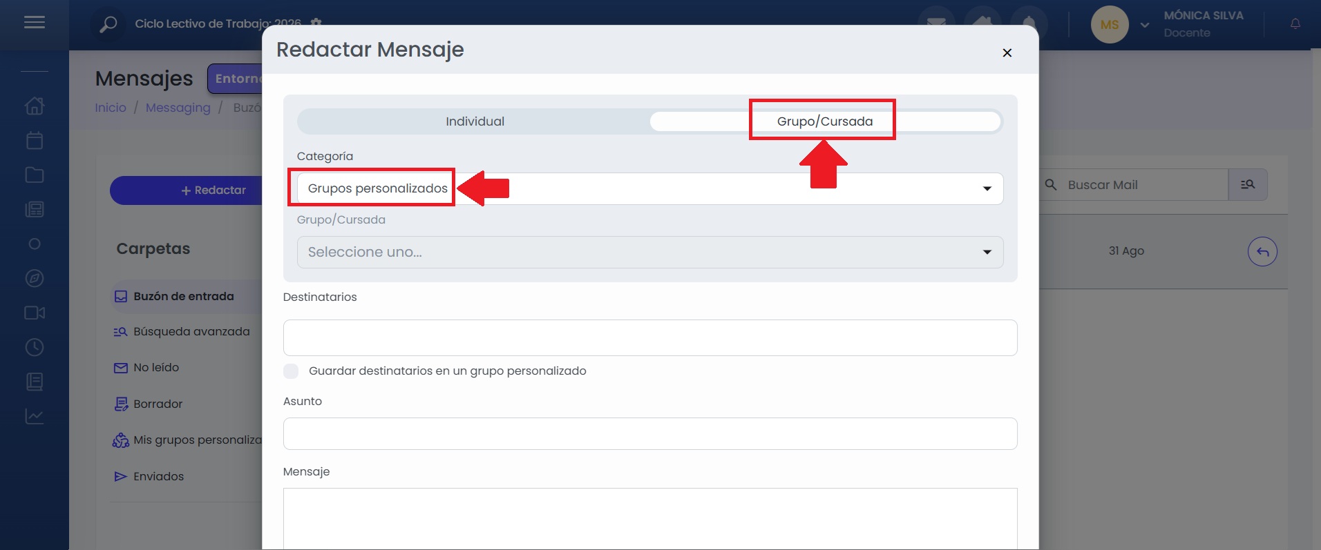This screenshot has height=550, width=1321.
Task: Click the send icon beside Enviados
Action: (120, 476)
